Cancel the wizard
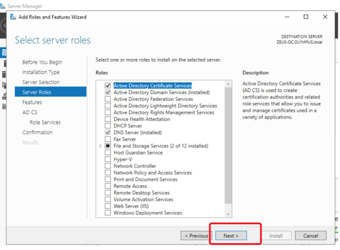The height and width of the screenshot is (250, 340). coord(310,236)
